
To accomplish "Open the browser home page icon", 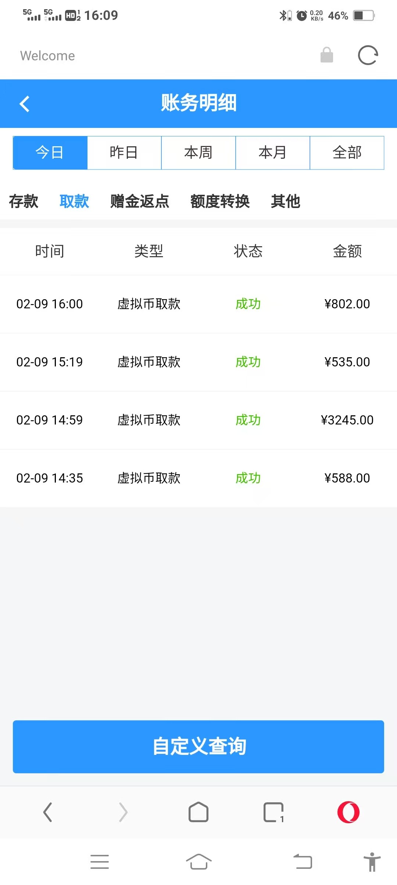I will point(198,812).
